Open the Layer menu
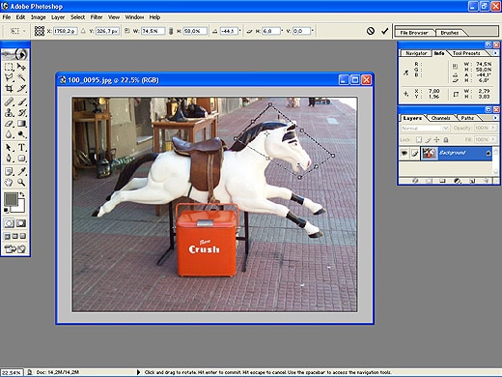 [x=58, y=17]
